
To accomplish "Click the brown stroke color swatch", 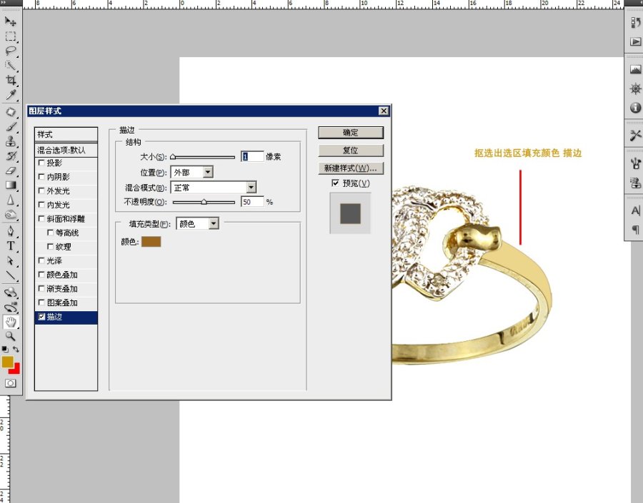I will [x=151, y=242].
